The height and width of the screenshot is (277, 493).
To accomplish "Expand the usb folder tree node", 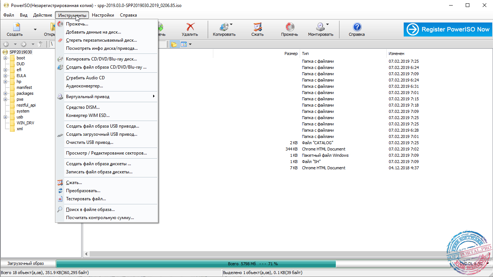I will tap(6, 117).
